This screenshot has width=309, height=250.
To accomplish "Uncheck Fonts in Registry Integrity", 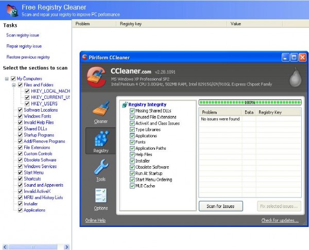I will point(132,142).
